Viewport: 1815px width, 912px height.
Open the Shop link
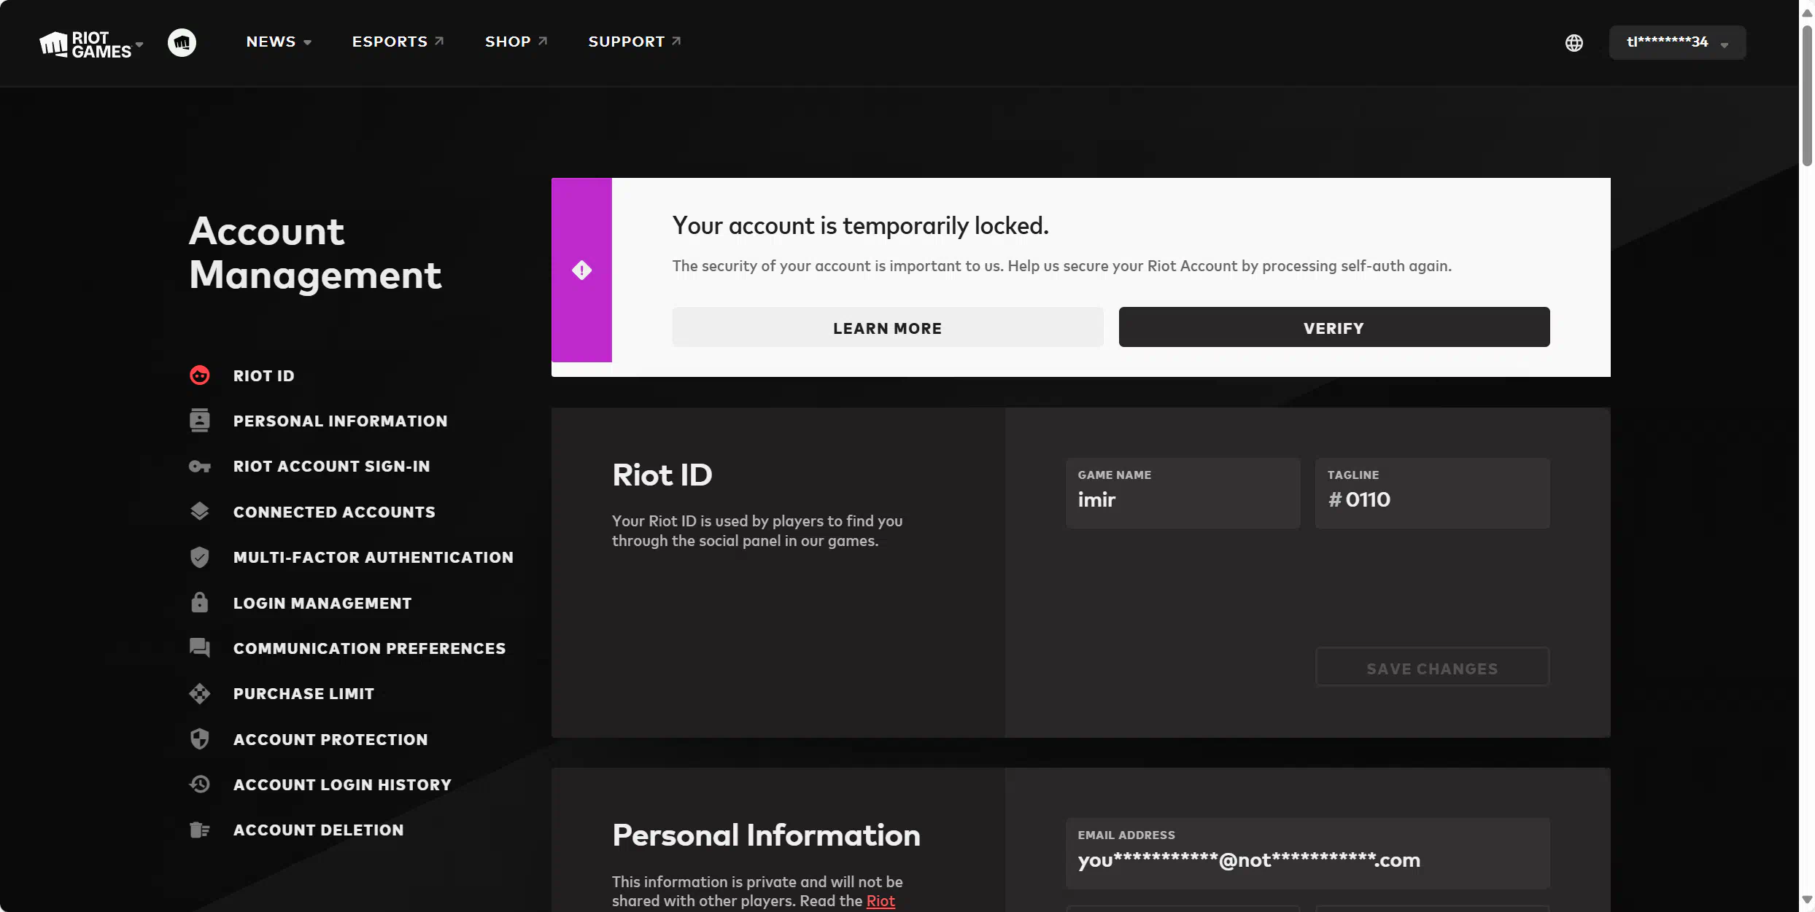[516, 42]
